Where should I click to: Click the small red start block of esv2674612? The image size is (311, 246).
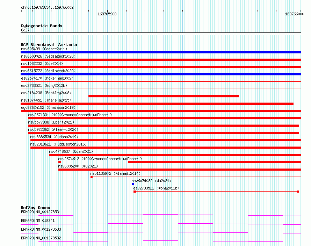click(59, 162)
